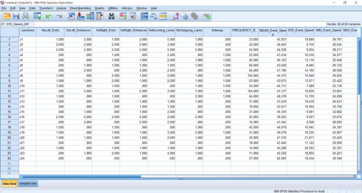Click frequency value 164,000 in row 11
Viewport: 362px width, 193px height.
click(x=245, y=91)
